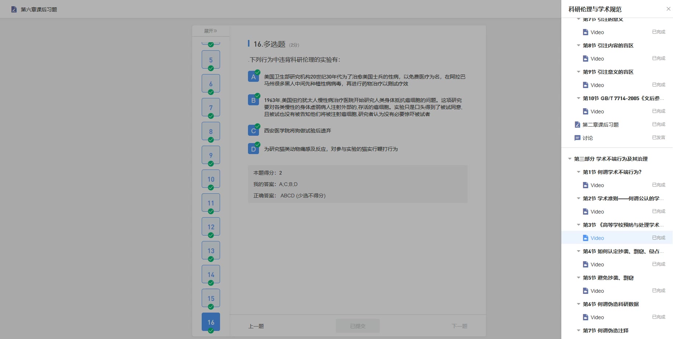Jump to question 12
The height and width of the screenshot is (339, 673).
(211, 227)
